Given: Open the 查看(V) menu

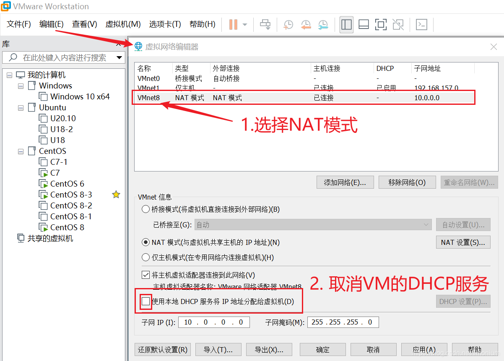Looking at the screenshot, I should [84, 24].
